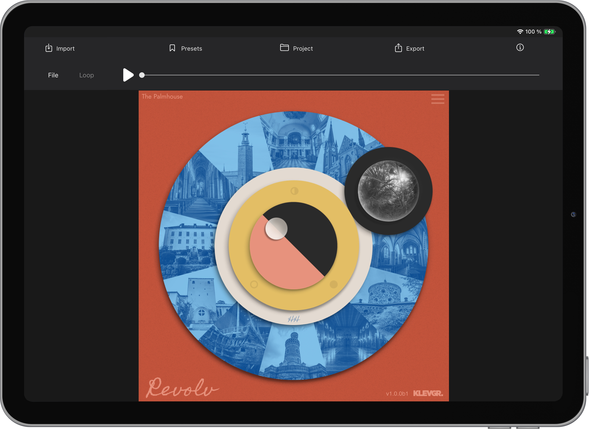Click The Palmhouse preset label

point(162,96)
